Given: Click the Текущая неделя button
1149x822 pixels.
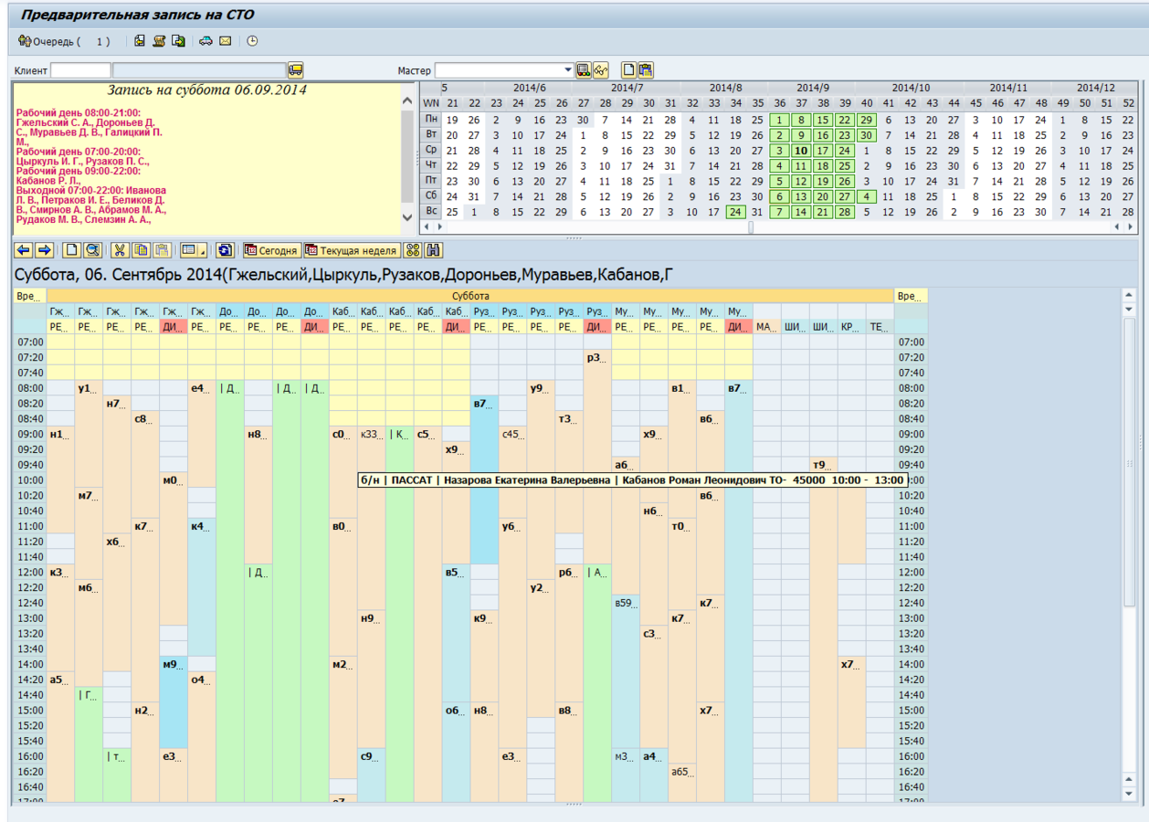Looking at the screenshot, I should click(x=352, y=250).
